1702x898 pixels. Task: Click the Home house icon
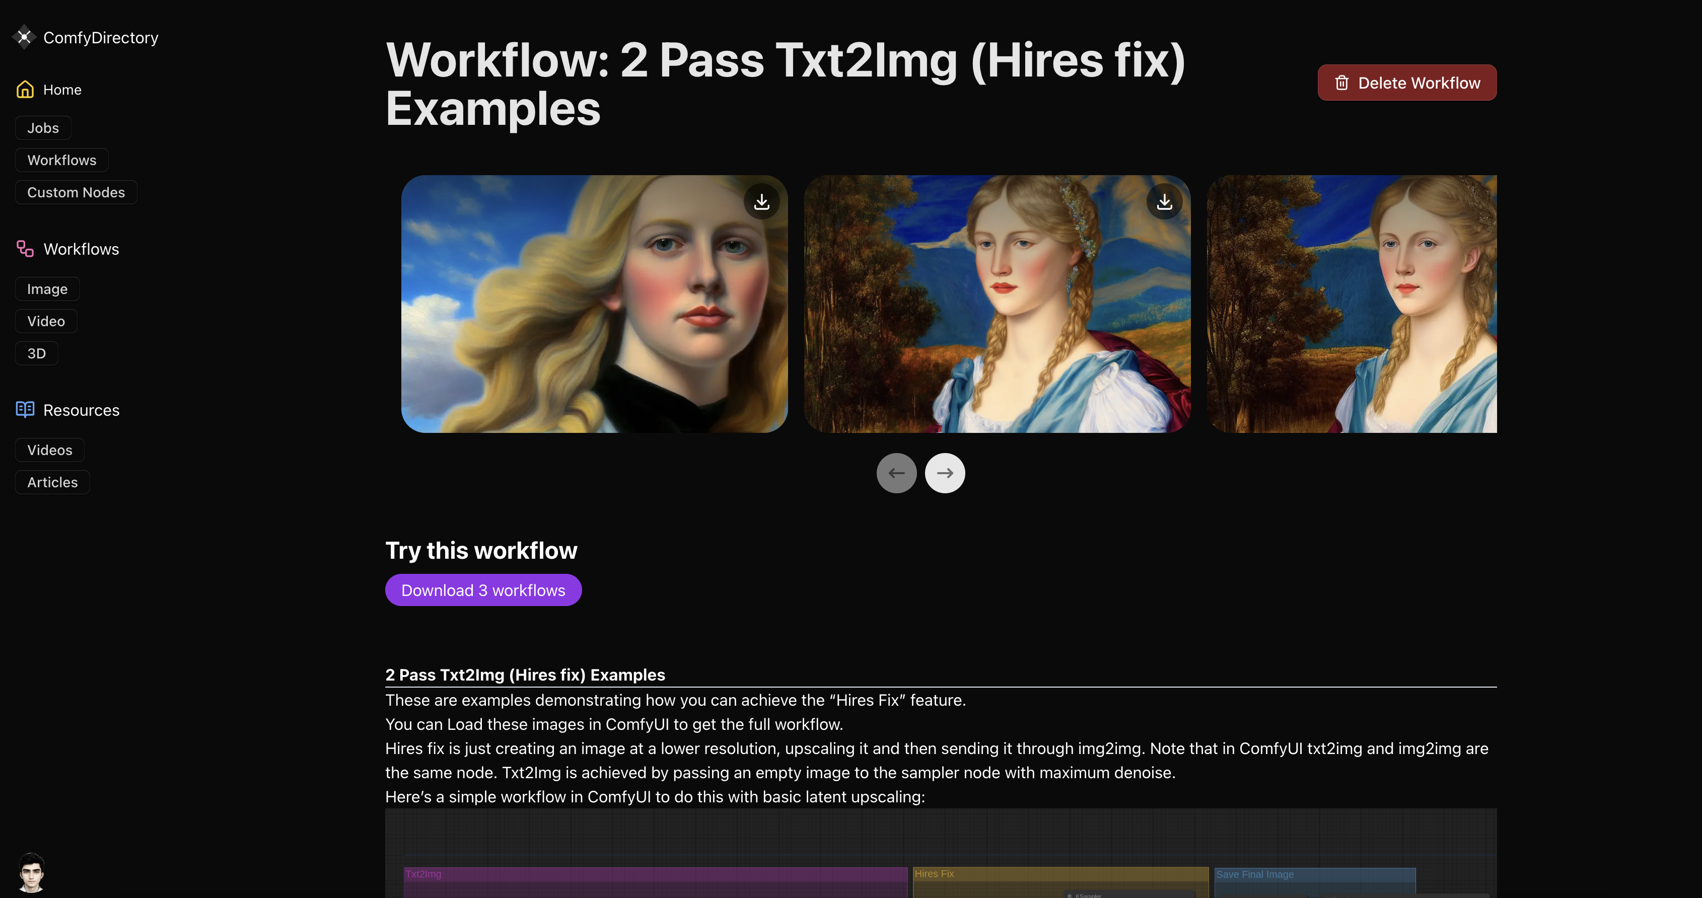click(25, 89)
